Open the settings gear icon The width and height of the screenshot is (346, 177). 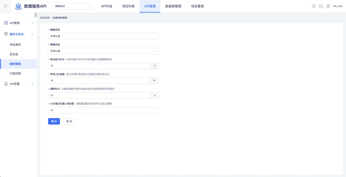click(x=328, y=6)
